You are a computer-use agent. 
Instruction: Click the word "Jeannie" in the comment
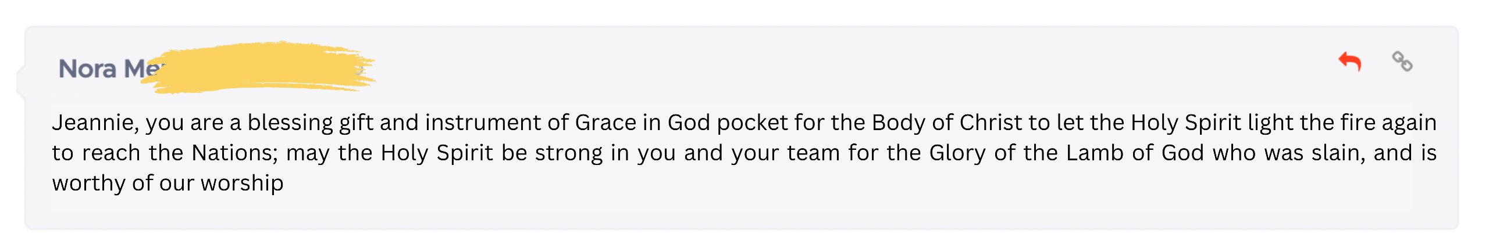(94, 123)
